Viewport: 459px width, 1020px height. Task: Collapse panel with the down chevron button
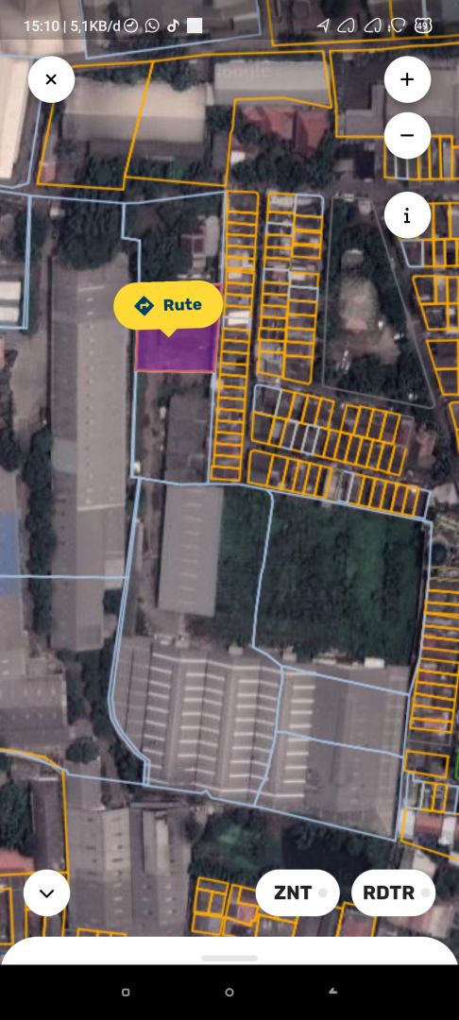[x=47, y=893]
